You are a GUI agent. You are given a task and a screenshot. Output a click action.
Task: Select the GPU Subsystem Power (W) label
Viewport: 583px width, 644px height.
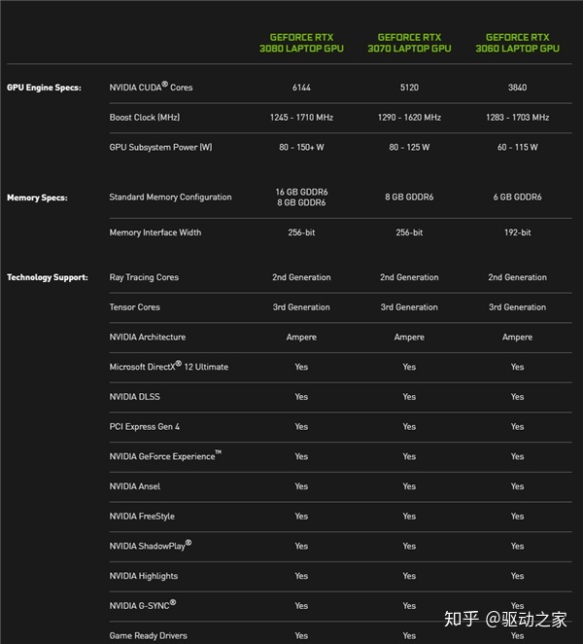[161, 147]
